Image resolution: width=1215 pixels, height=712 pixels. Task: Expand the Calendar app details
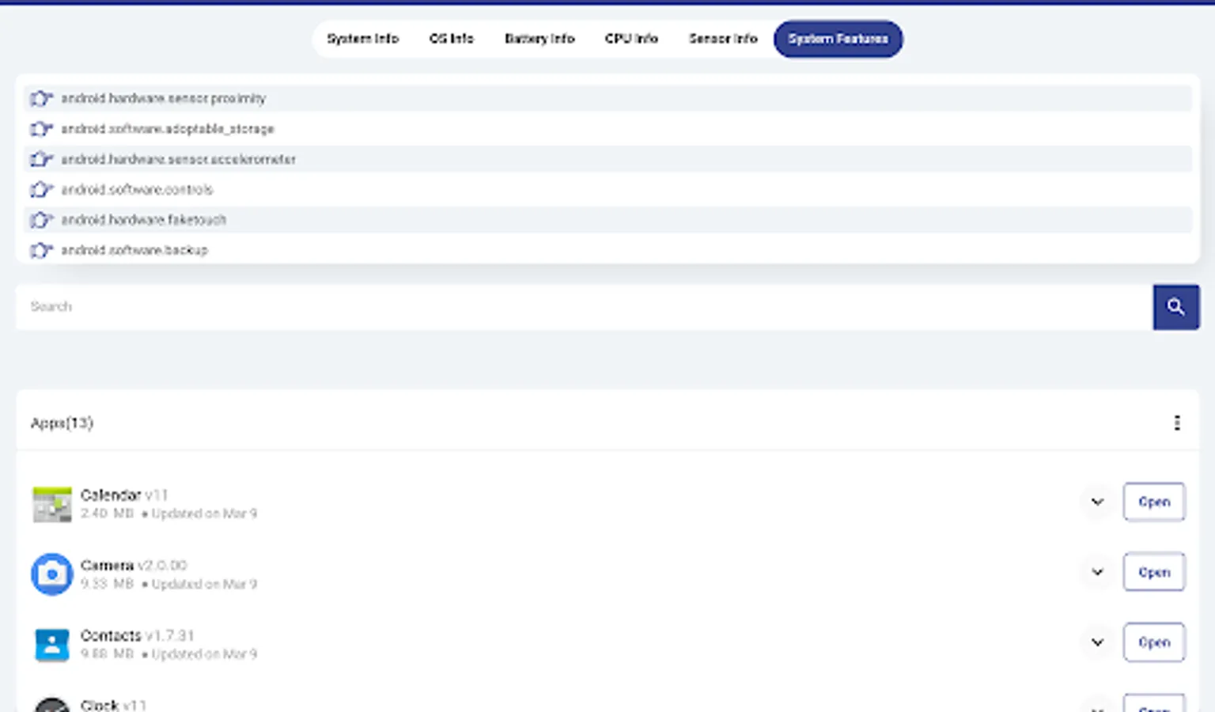1097,502
